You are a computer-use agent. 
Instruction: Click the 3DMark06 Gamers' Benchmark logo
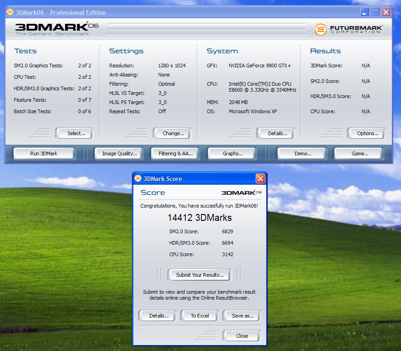pos(56,29)
